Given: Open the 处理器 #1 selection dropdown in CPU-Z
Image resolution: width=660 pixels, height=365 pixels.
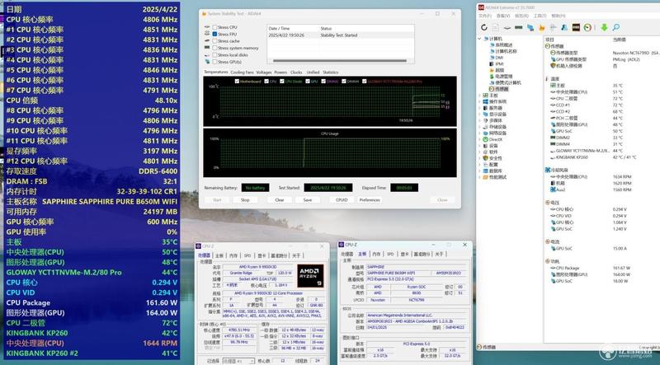Looking at the screenshot, I should pos(238,361).
